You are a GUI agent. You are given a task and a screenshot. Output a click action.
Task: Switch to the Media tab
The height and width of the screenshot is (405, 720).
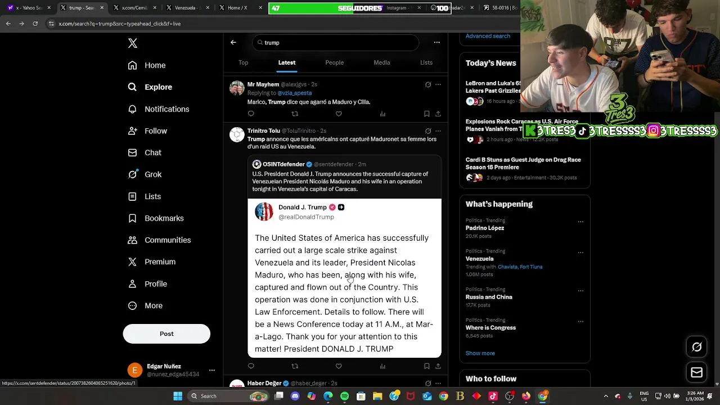click(382, 62)
